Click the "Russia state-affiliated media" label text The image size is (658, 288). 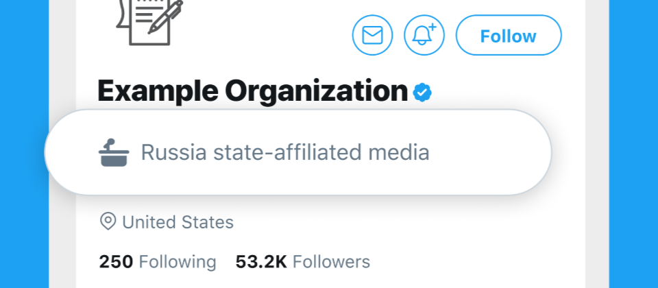tap(284, 152)
